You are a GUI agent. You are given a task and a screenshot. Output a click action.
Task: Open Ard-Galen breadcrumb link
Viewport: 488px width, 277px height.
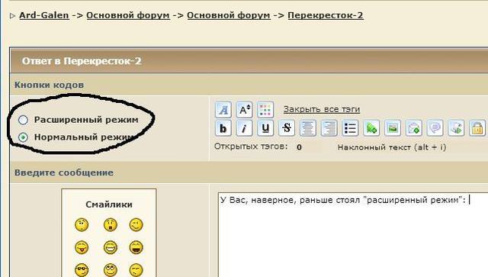click(x=44, y=15)
